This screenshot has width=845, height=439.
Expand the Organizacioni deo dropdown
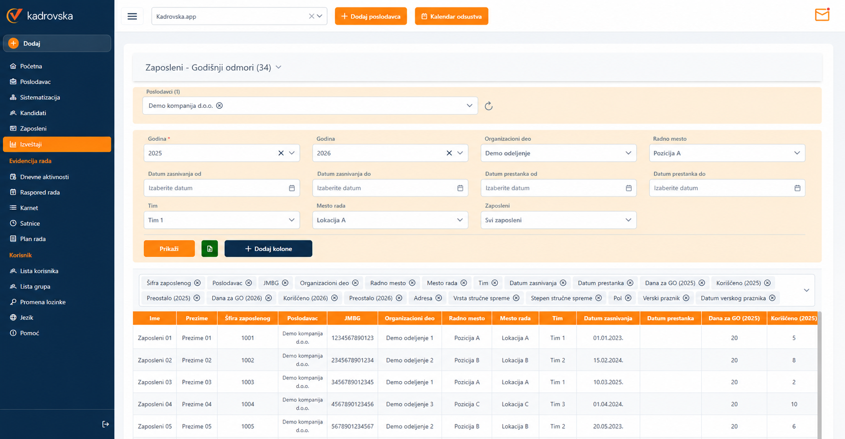(558, 153)
